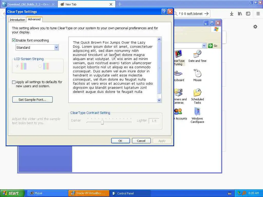Click the plus icon to open new tab
This screenshot has width=263, height=197.
120,4
